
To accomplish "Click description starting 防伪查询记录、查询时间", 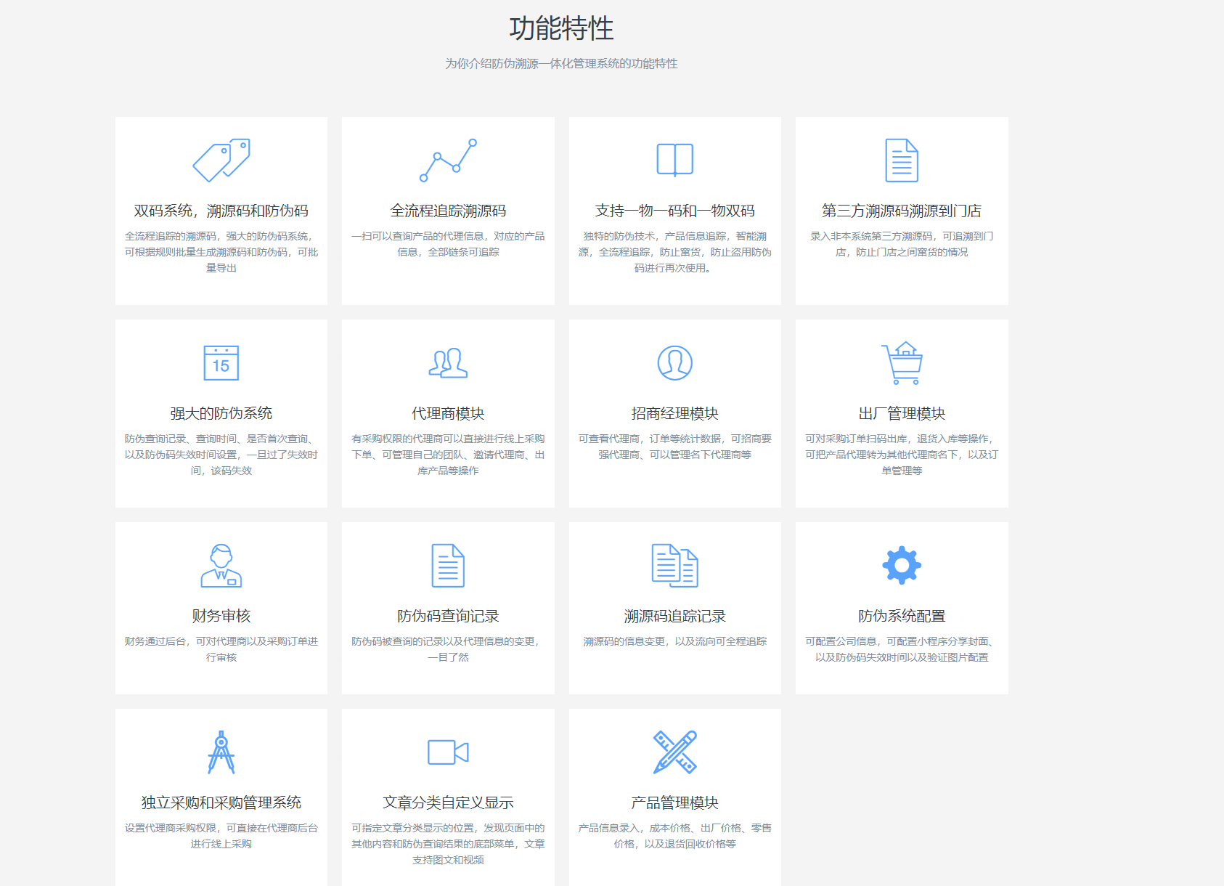I will (x=221, y=455).
